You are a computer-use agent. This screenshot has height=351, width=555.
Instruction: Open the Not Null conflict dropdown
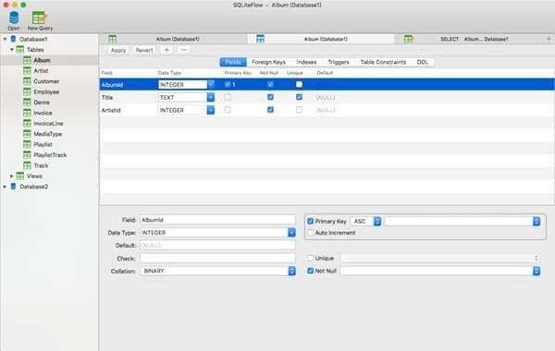[x=536, y=272]
